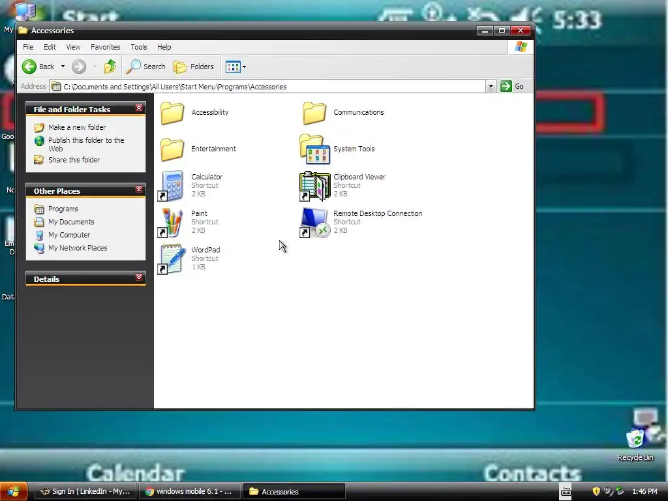The height and width of the screenshot is (501, 668).
Task: Click the Go button
Action: pos(512,86)
